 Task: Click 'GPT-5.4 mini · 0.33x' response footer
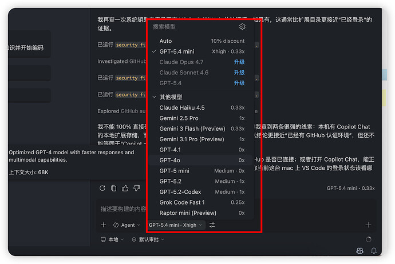coord(350,188)
